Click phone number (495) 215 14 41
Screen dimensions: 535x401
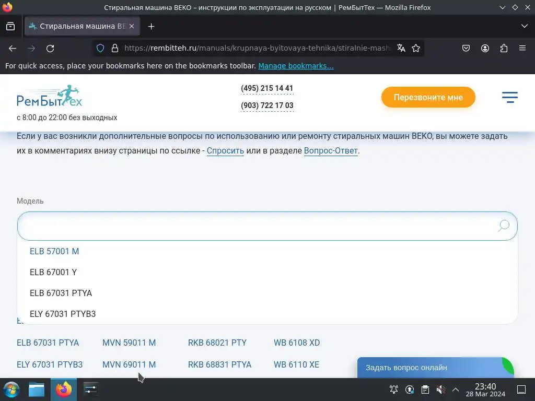267,88
